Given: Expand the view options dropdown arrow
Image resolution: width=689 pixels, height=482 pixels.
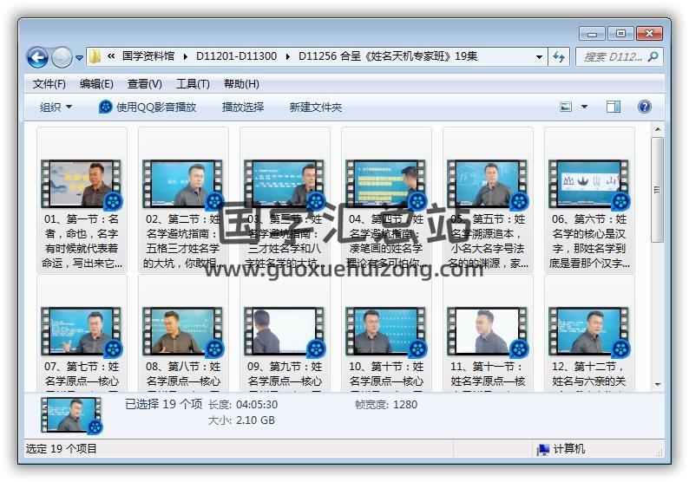Looking at the screenshot, I should coord(584,107).
